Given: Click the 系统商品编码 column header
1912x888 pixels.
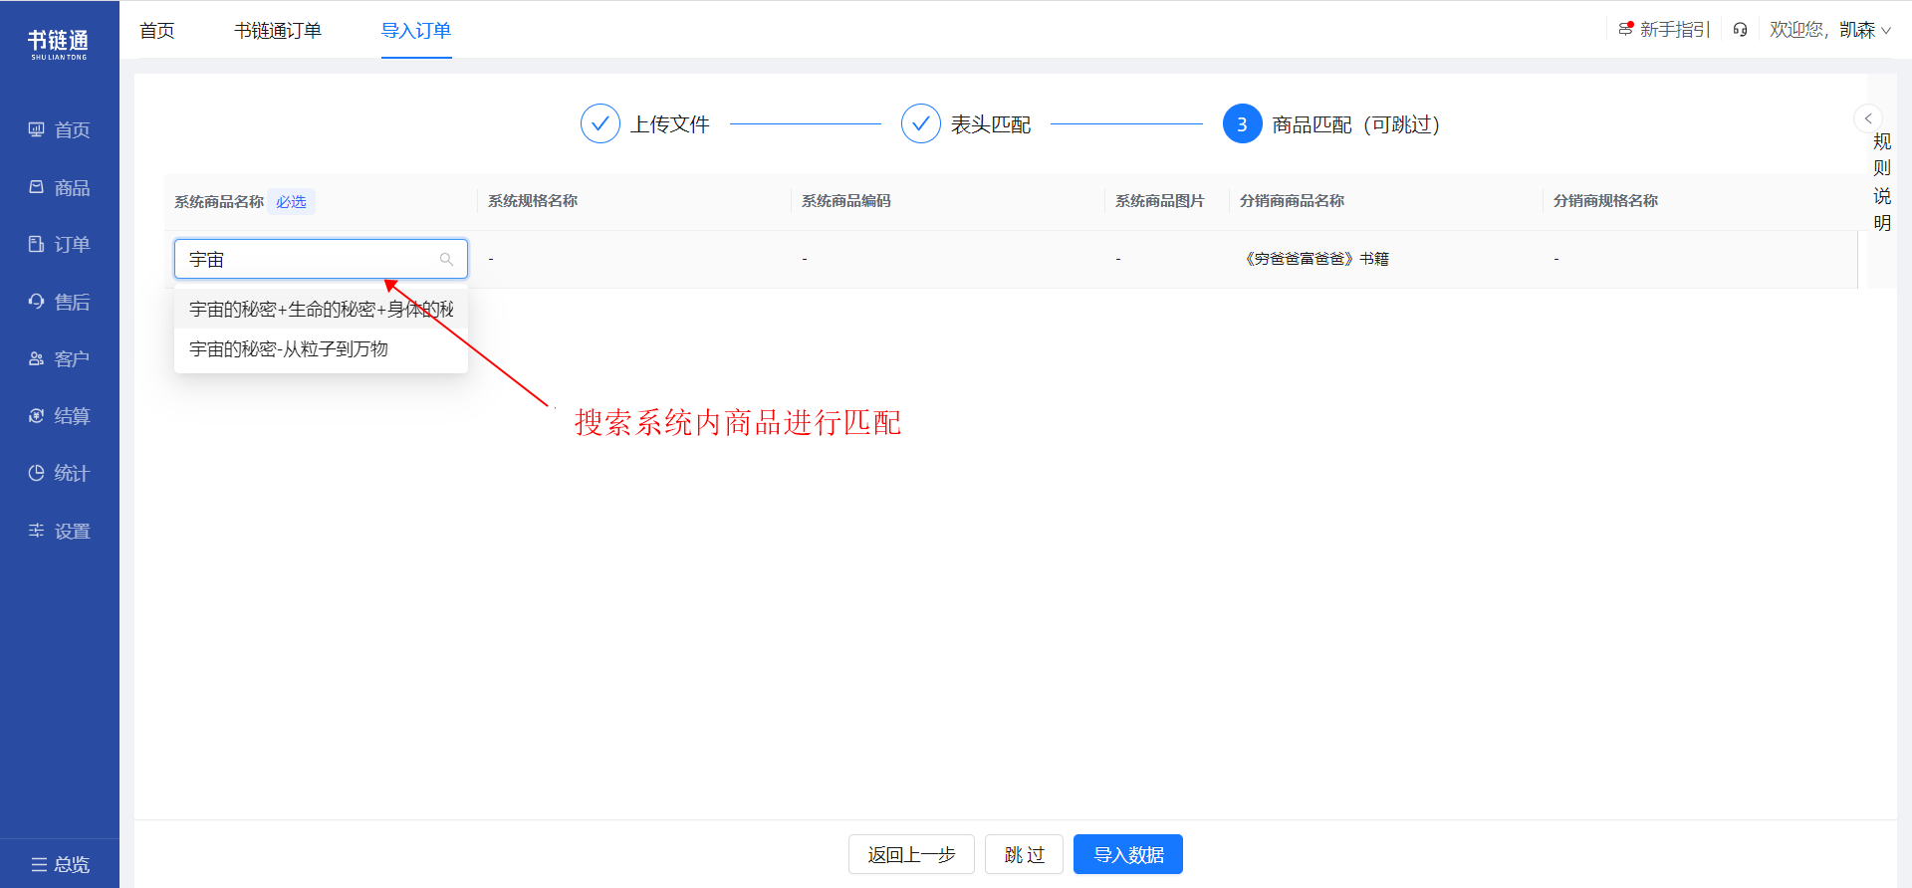Looking at the screenshot, I should 846,201.
